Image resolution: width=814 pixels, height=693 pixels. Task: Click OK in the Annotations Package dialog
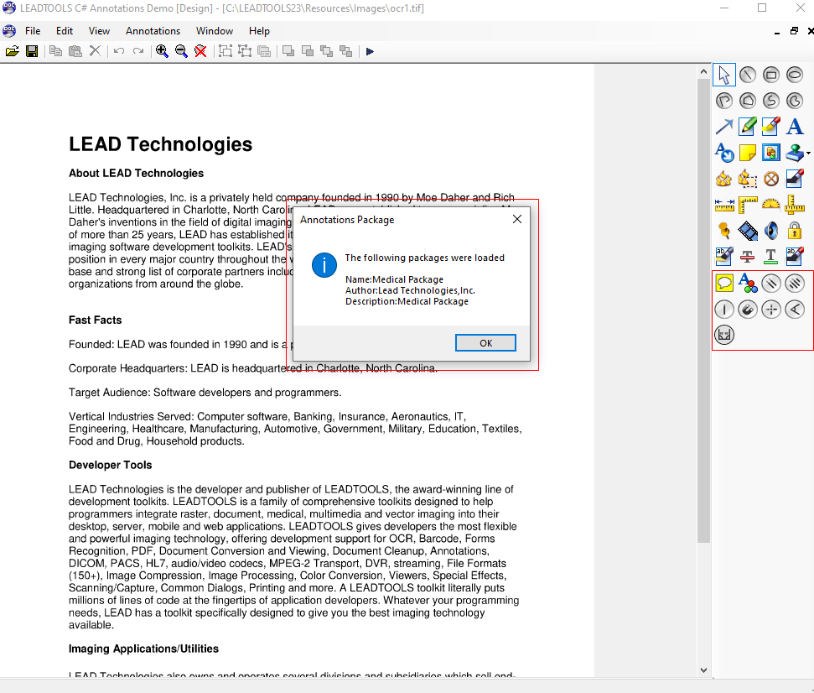pos(485,343)
